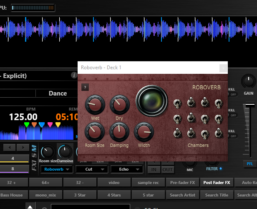
Task: Click the GAIN knob on the mixer
Action: (x=249, y=81)
